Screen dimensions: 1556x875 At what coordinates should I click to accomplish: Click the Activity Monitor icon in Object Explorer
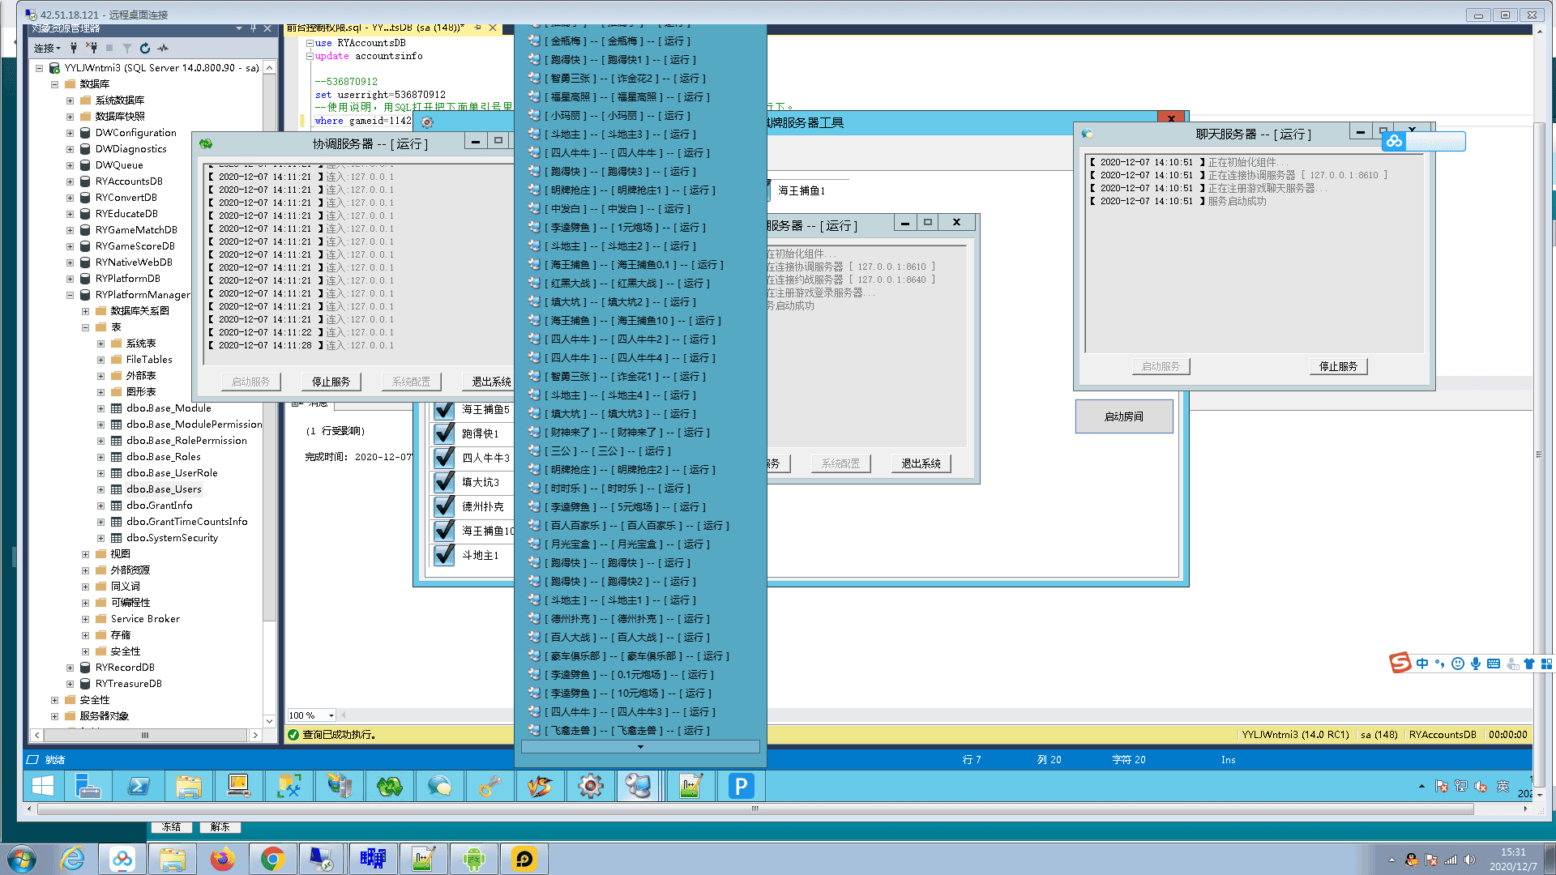[164, 49]
